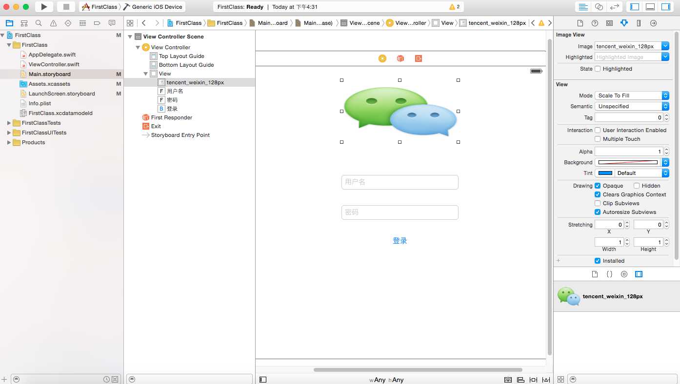Click the Background color well
This screenshot has width=680, height=384.
628,162
